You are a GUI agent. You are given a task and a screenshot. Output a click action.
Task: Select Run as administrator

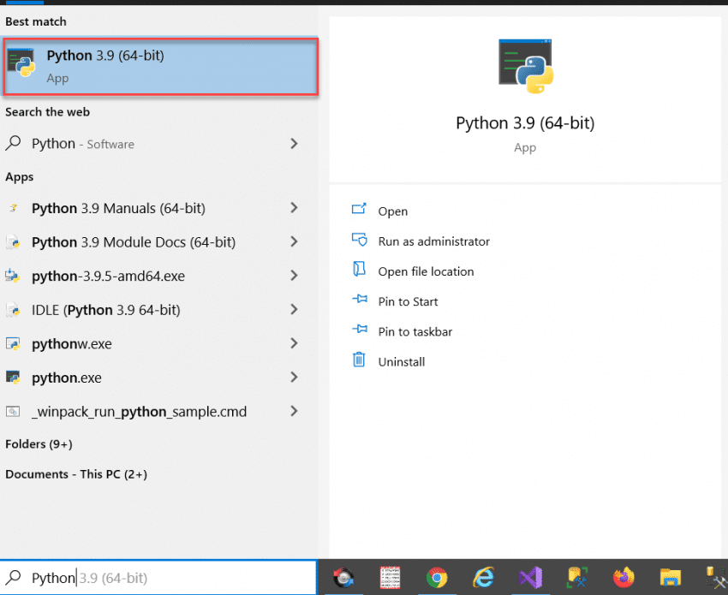pos(433,241)
